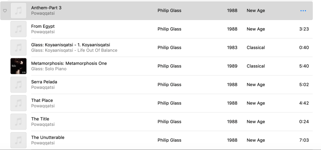Click The Title track's music note artwork

(18, 122)
